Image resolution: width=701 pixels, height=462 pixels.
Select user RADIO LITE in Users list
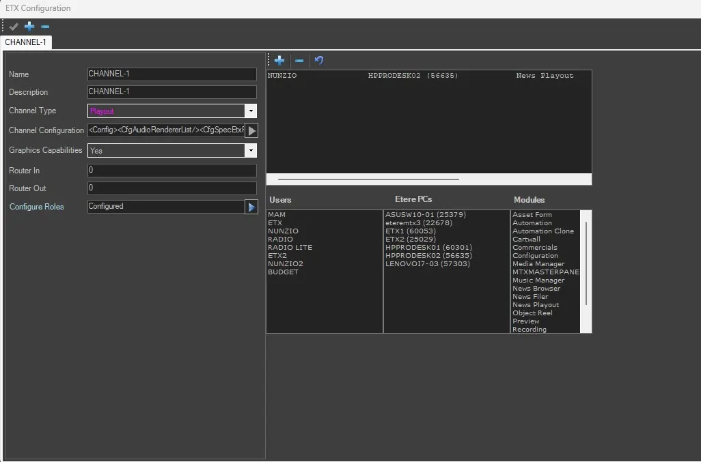290,248
